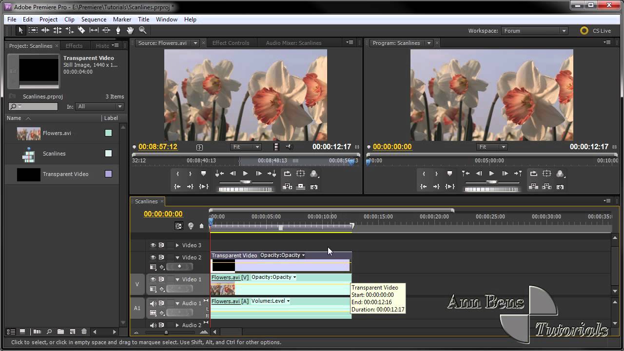Click the Source monitor shuttle slider
The image size is (624, 351).
tap(246, 182)
